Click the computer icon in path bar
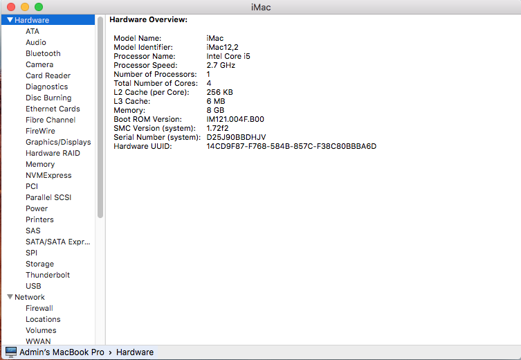Viewport: 521px width, 360px height. pyautogui.click(x=10, y=352)
